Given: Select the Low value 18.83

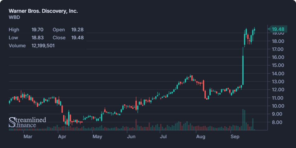Looking at the screenshot, I should pos(38,38).
